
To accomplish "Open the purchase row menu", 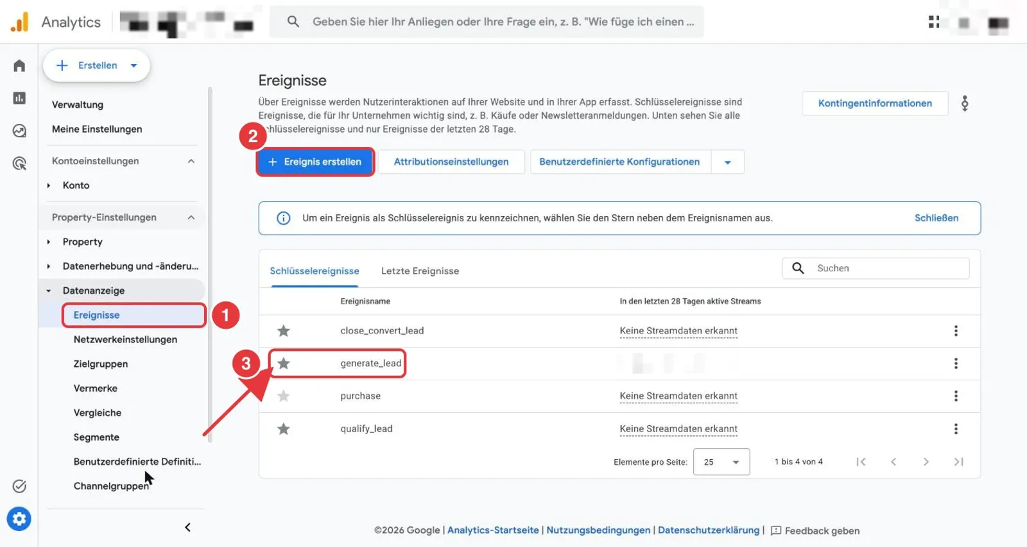I will tap(956, 396).
